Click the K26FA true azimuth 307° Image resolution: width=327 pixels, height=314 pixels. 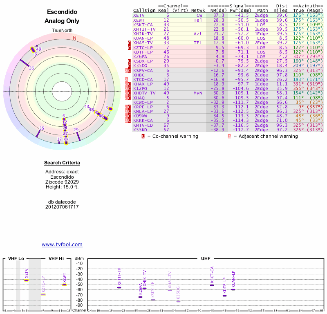[x=298, y=56]
